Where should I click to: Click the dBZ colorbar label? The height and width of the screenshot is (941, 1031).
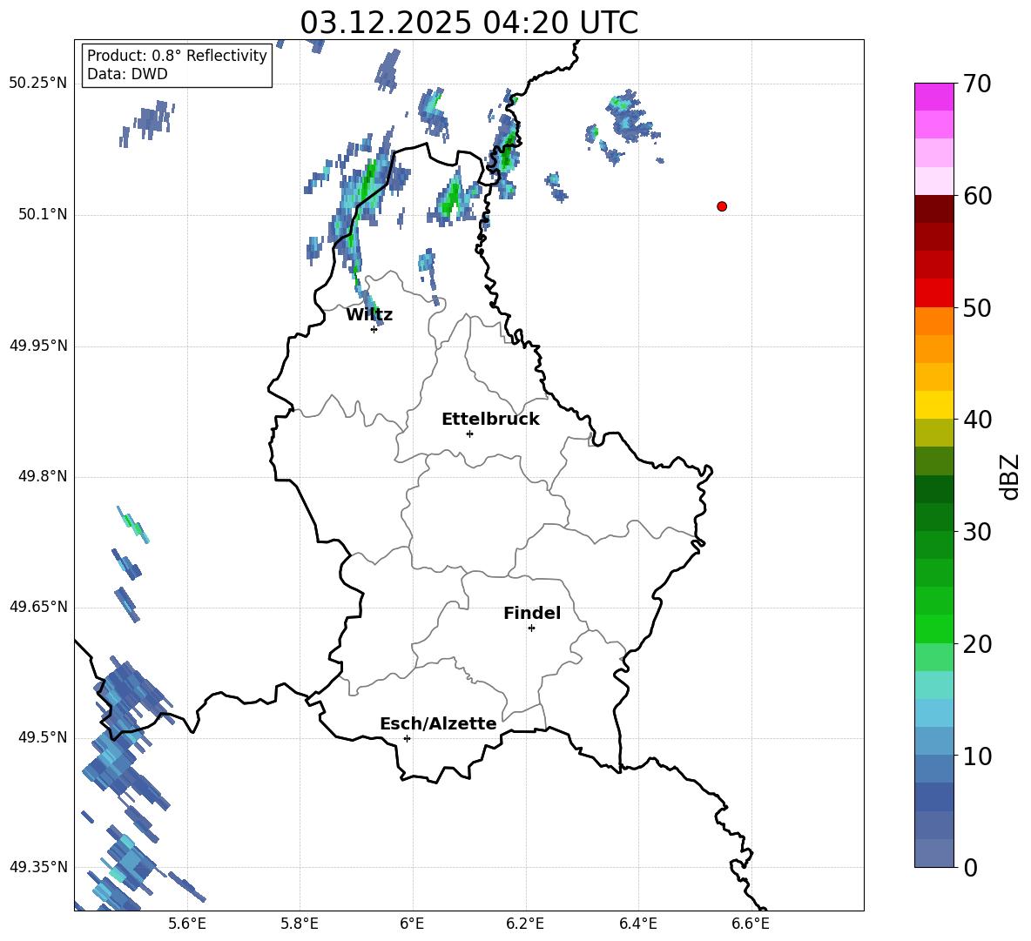coord(1009,476)
